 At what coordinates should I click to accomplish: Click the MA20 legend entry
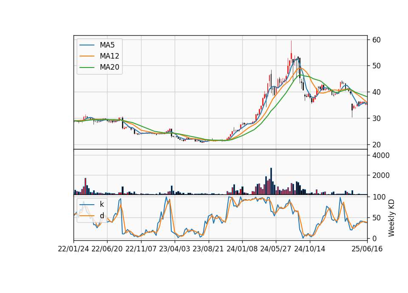[99, 68]
